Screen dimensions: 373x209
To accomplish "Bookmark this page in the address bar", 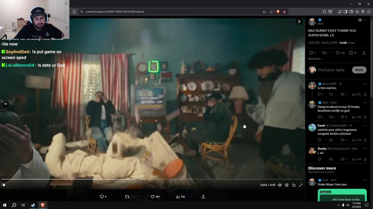I will tap(74, 12).
